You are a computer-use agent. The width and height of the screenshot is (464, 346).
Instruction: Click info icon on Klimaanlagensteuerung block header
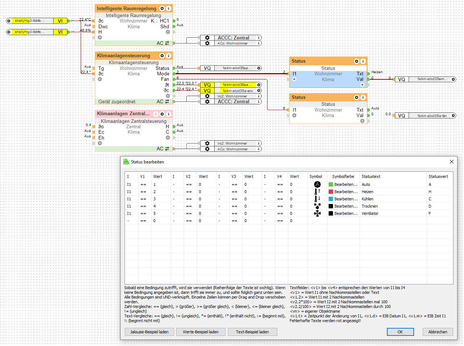[168, 55]
